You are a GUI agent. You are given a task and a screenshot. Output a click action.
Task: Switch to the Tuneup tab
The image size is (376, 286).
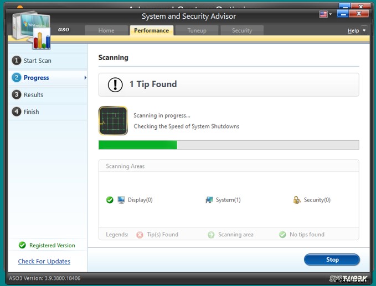tap(197, 30)
